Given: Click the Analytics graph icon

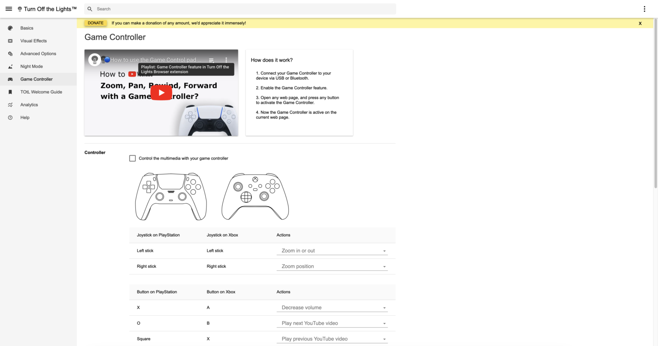Looking at the screenshot, I should (10, 105).
